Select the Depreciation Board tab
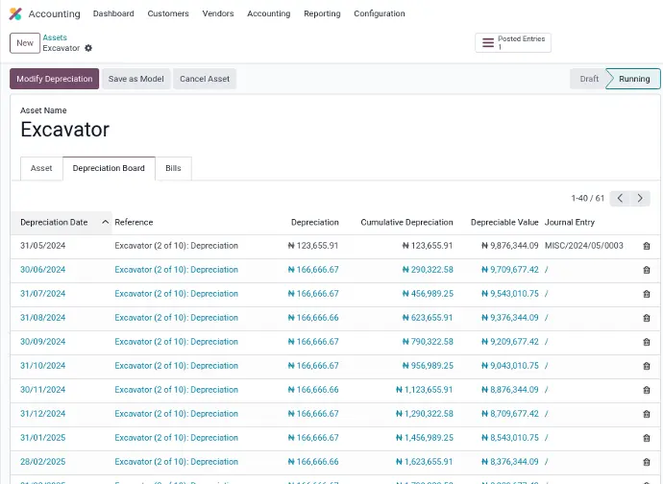The height and width of the screenshot is (484, 663). [109, 168]
